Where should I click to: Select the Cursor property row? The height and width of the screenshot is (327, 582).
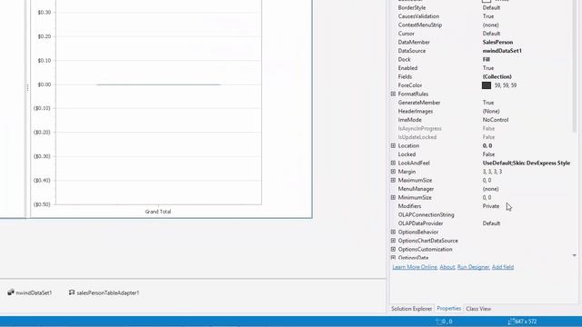coord(481,34)
